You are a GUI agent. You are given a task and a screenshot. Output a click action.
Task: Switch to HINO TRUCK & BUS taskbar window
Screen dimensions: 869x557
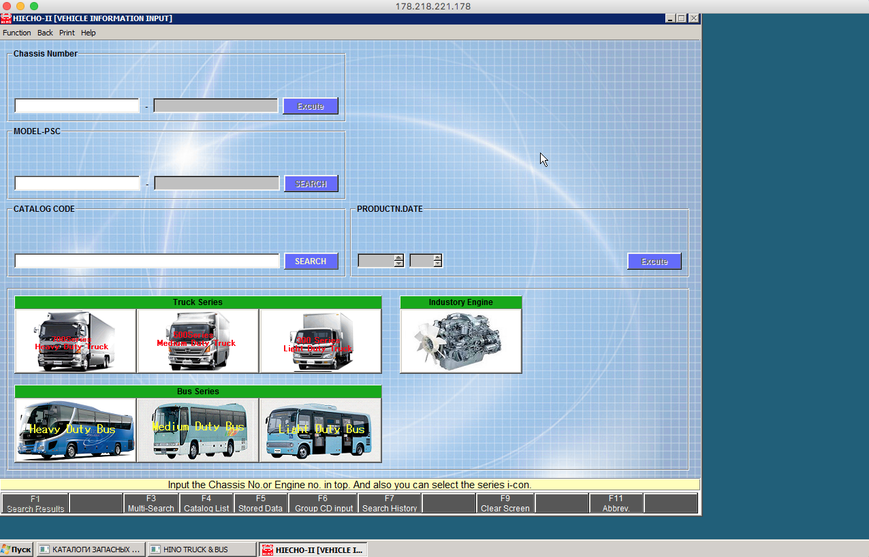pyautogui.click(x=201, y=550)
